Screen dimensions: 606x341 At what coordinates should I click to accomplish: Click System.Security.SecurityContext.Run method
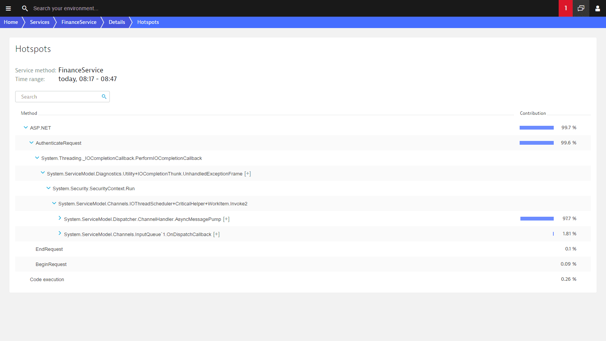tap(94, 189)
